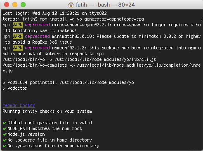Open the Yeoman Doctor link
Screen dimensions: 203x151
(19, 105)
